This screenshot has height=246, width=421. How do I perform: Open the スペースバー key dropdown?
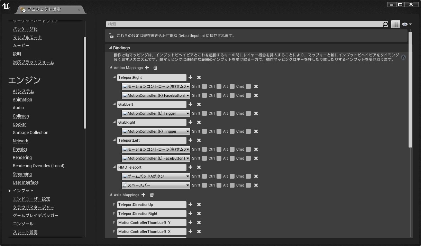pos(156,185)
